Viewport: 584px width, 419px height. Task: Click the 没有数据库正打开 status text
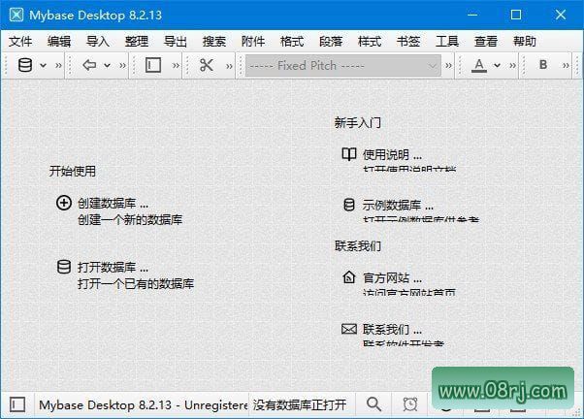[x=300, y=404]
